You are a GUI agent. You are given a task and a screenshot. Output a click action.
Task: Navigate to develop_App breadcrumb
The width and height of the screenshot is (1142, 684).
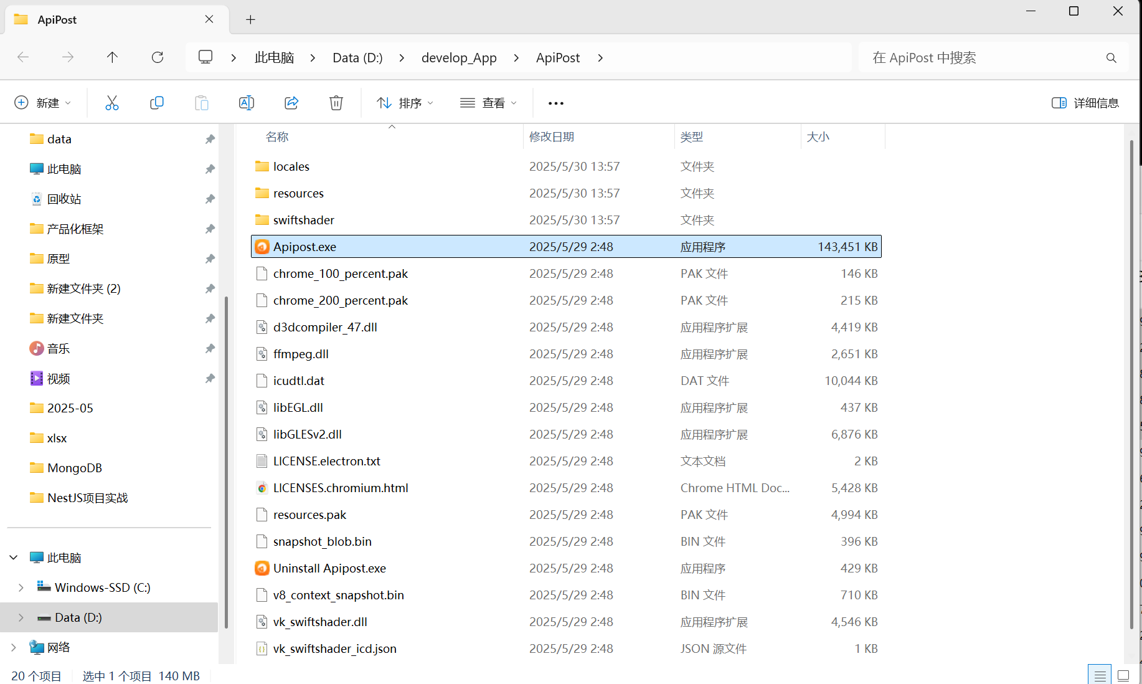459,58
